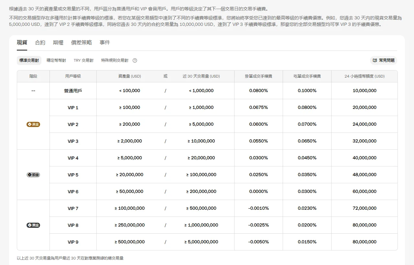Open the 特殊規則交易對 sub-tab
The height and width of the screenshot is (265, 414).
click(x=115, y=60)
